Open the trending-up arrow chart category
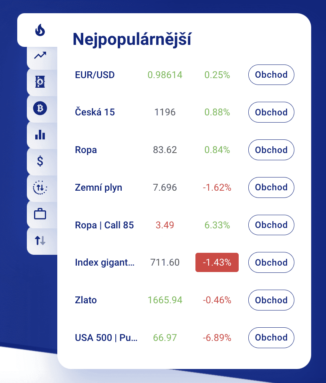This screenshot has width=326, height=383. [40, 56]
